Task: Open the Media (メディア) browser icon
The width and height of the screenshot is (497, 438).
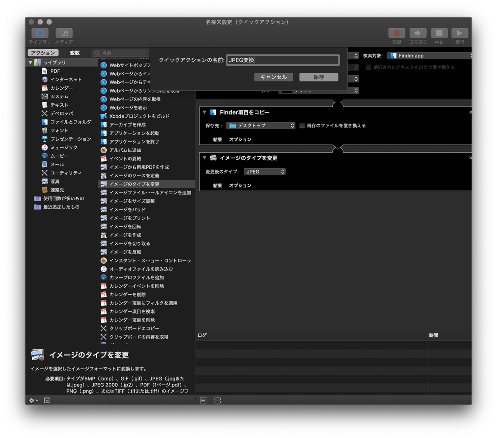Action: click(64, 33)
